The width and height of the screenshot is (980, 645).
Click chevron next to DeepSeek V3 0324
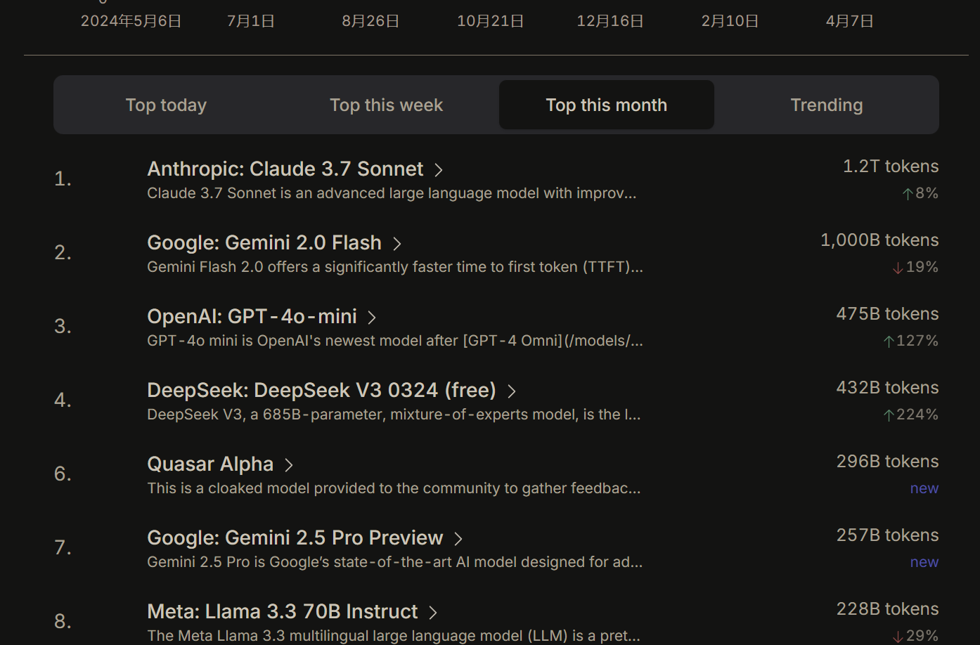coord(512,391)
